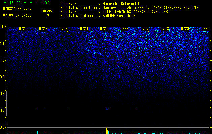Click the date stamp 07.03.27 07:20
The width and height of the screenshot is (212, 134).
17,15
